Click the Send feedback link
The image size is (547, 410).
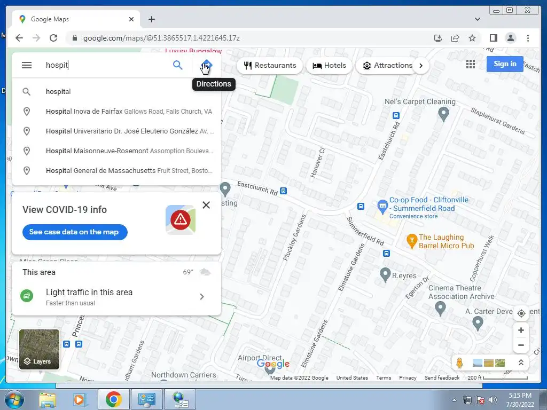point(442,378)
